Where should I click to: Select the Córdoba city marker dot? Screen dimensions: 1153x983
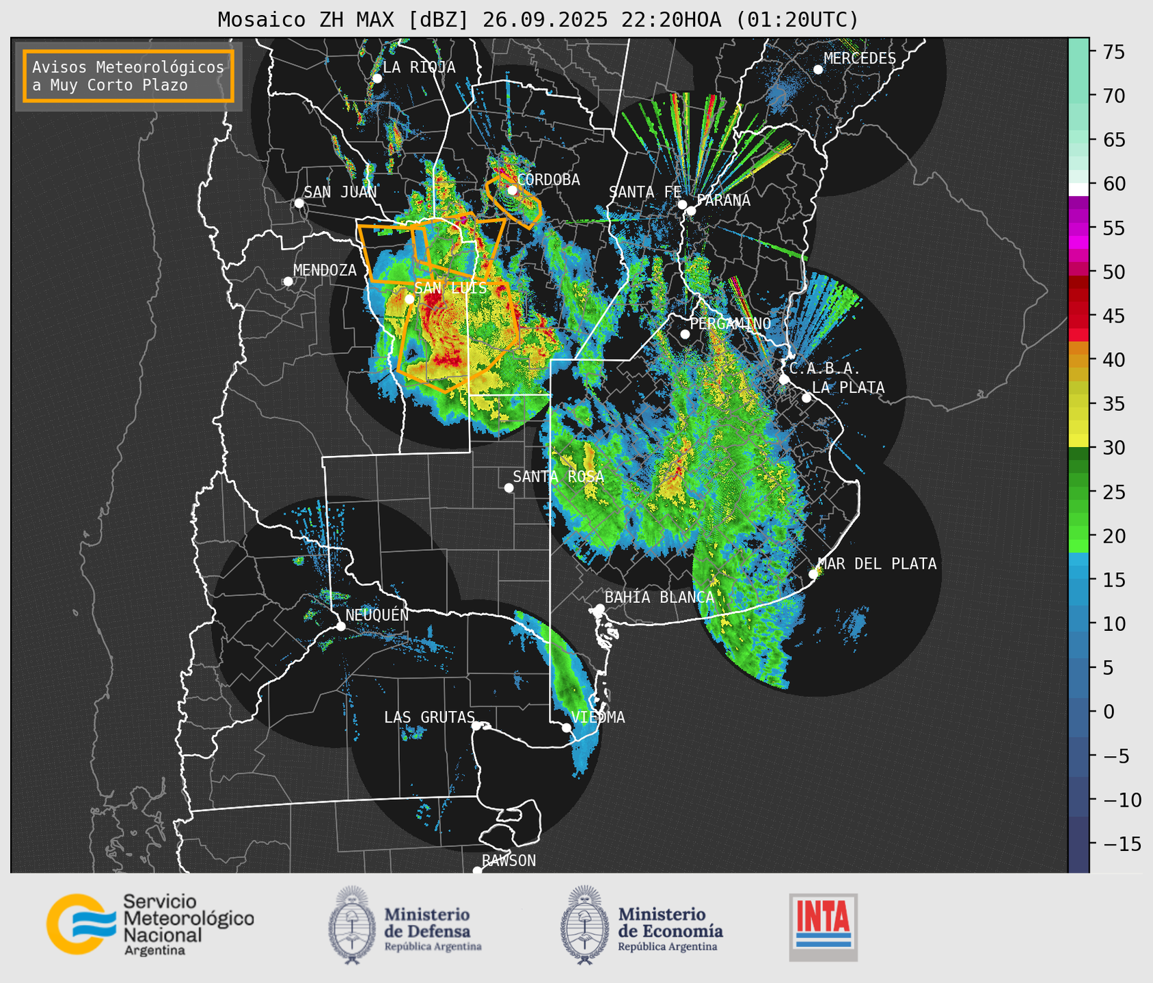coord(512,190)
